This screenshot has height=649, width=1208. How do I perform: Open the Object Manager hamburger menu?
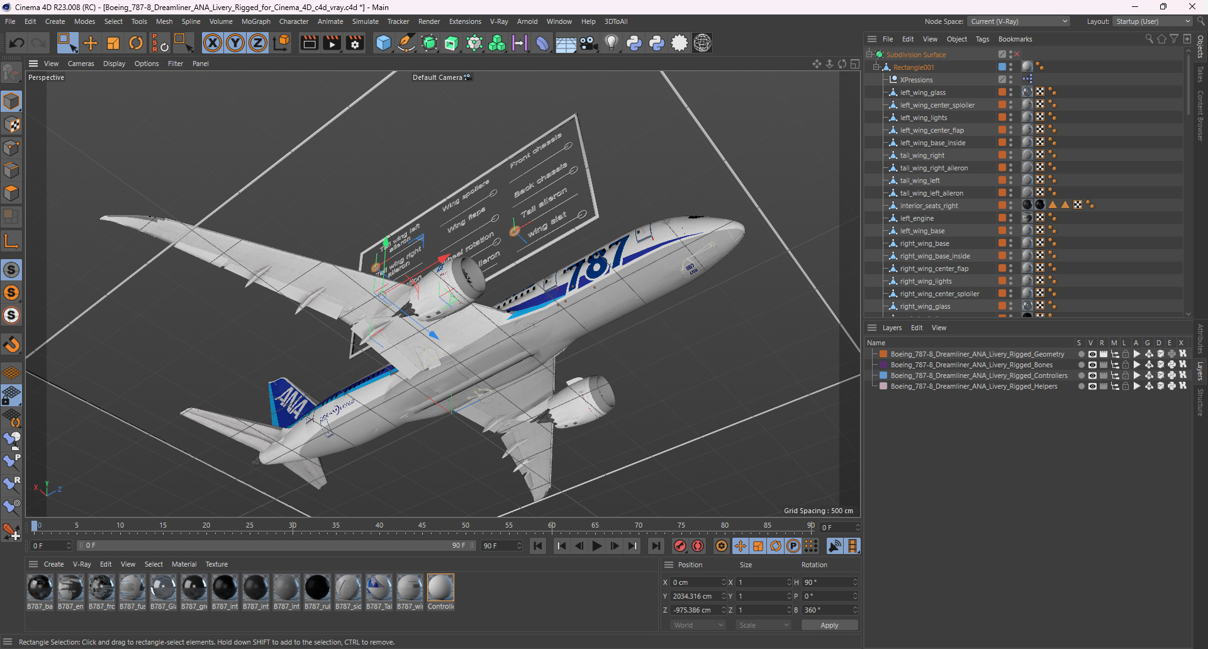[x=872, y=39]
